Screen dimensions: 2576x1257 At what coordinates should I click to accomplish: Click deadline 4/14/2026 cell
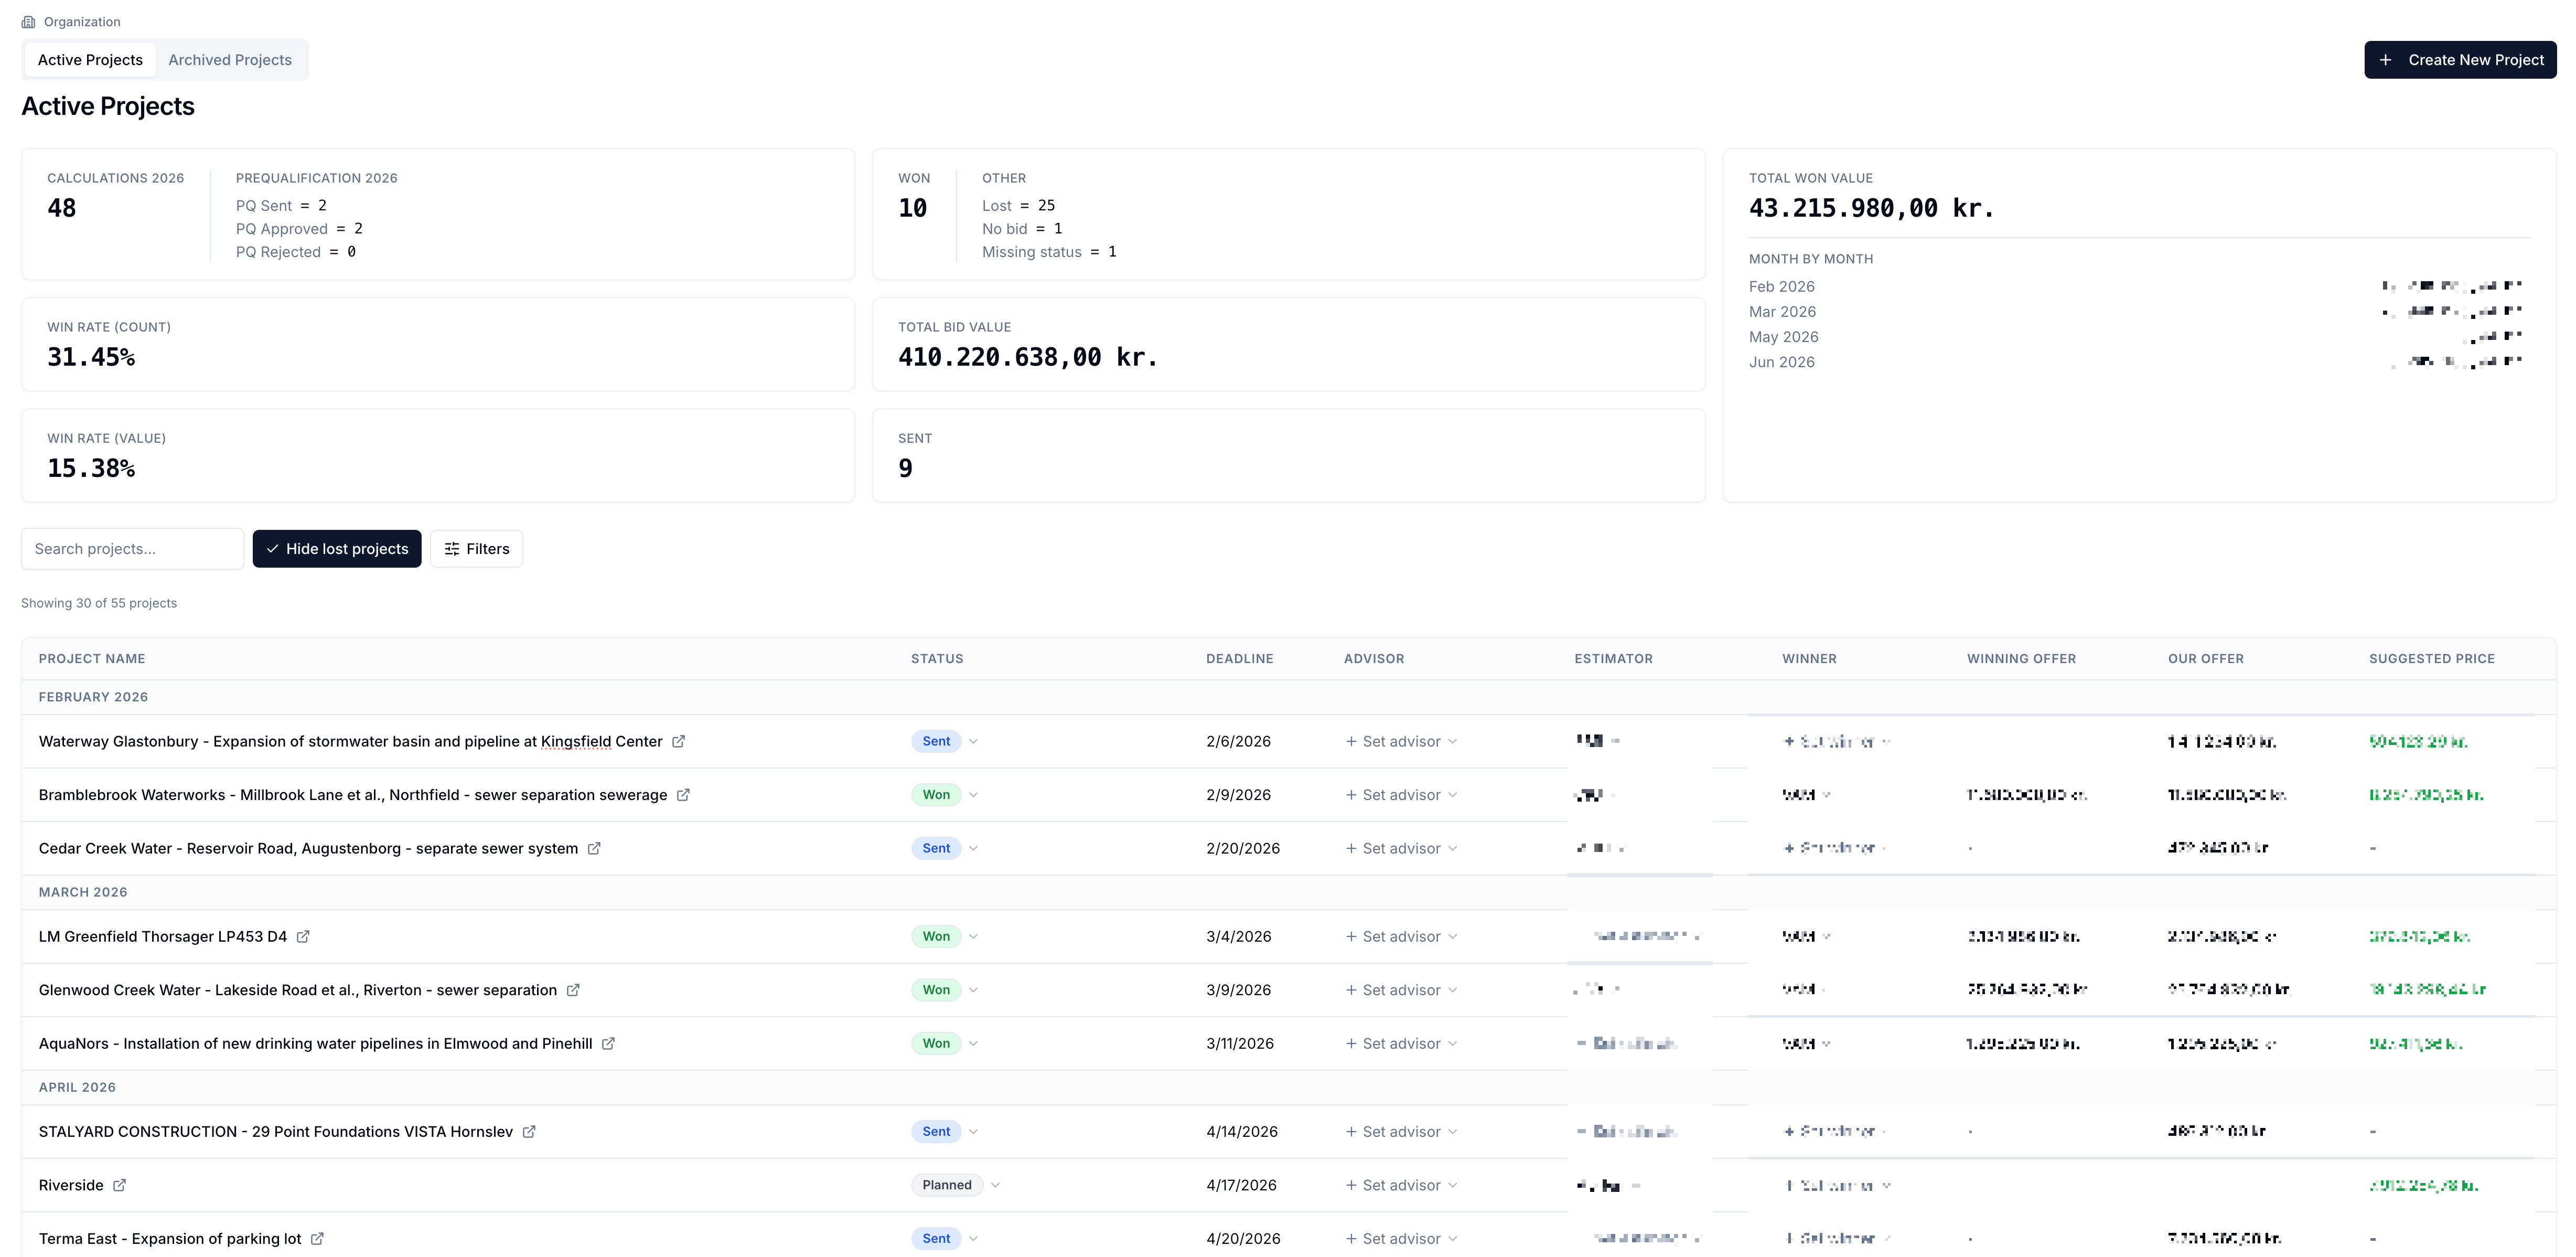[1242, 1131]
